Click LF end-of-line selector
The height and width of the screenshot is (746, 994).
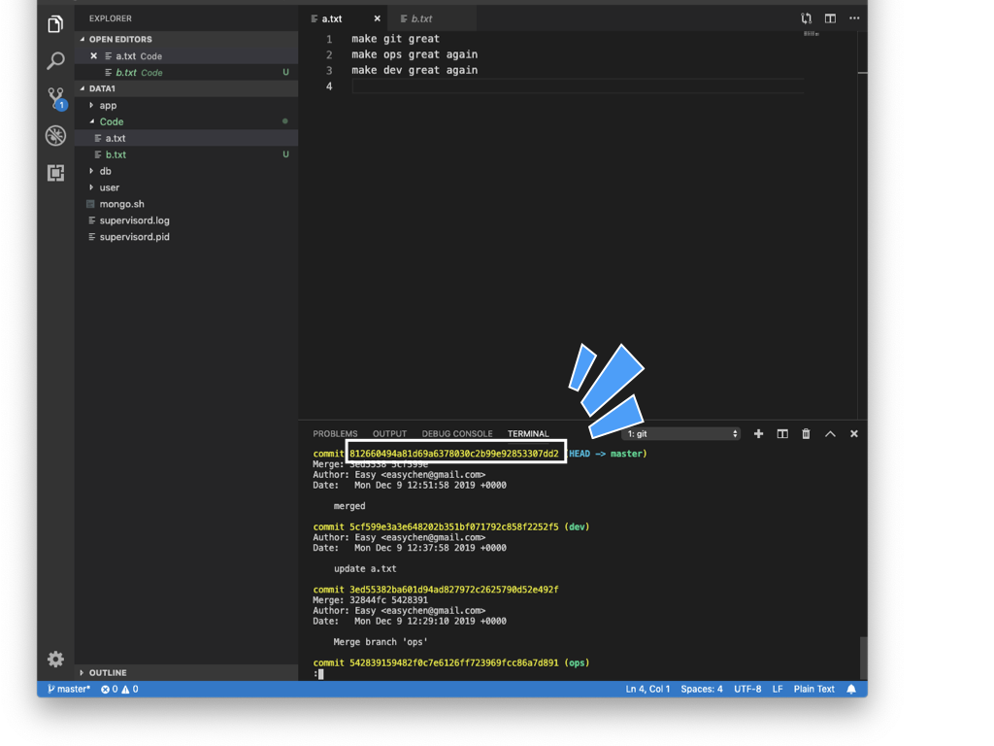[x=778, y=689]
